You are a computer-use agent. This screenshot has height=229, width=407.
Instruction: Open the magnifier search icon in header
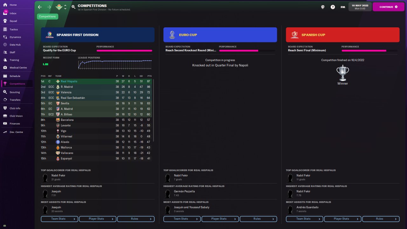click(x=73, y=7)
